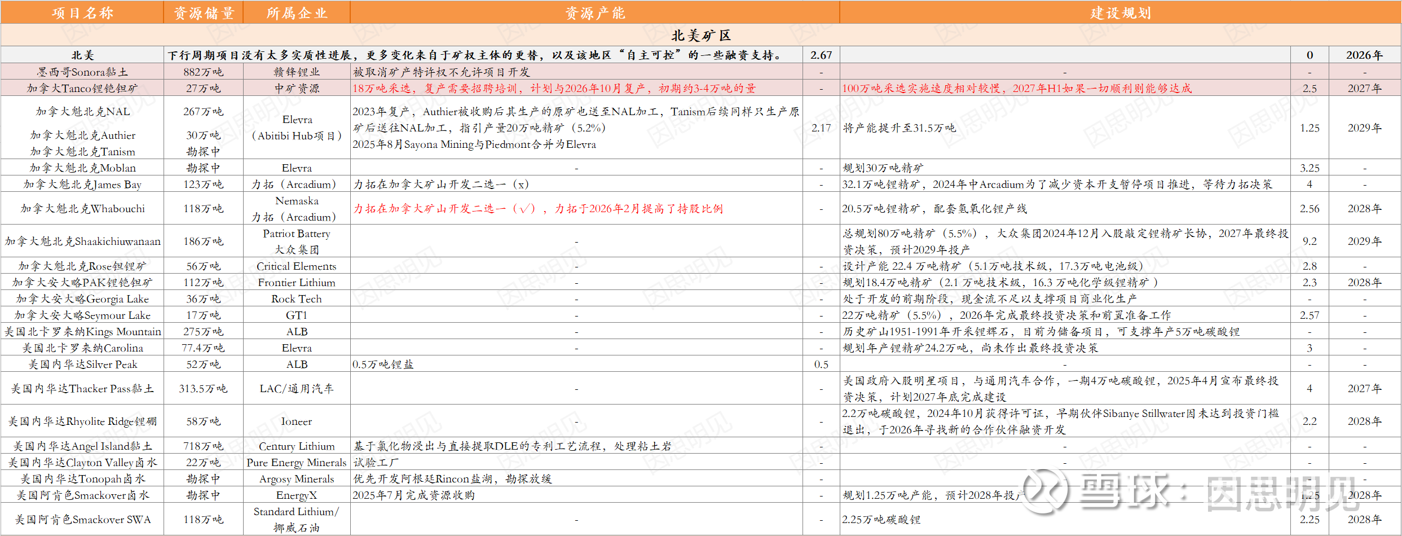Click the 加拿大魁北克NAL project name
Viewport: 1402px width, 536px height.
83,111
